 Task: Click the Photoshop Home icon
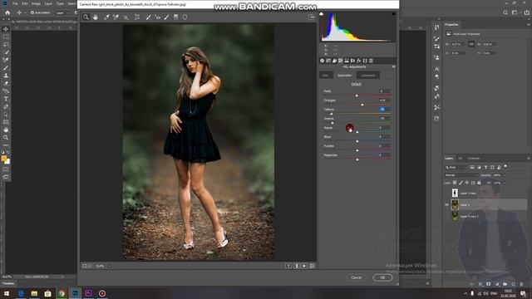click(7, 12)
